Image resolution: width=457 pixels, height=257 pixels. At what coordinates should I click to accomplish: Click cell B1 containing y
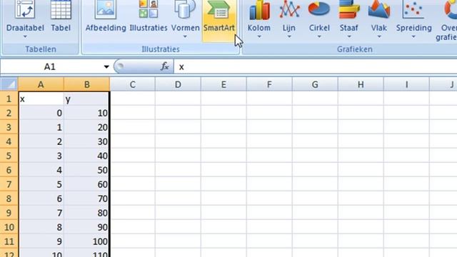[86, 99]
